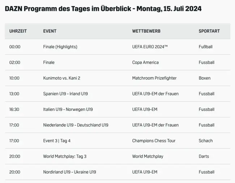Click the page title heading text
The height and width of the screenshot is (183, 235).
[x=103, y=9]
